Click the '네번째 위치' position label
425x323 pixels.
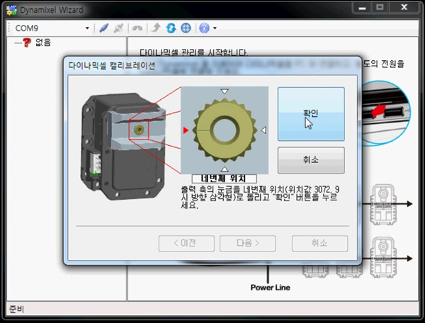click(x=224, y=178)
